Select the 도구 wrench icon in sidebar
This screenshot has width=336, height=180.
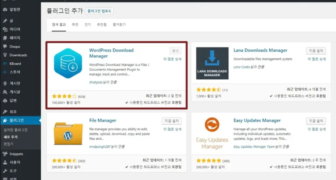pos(5,171)
